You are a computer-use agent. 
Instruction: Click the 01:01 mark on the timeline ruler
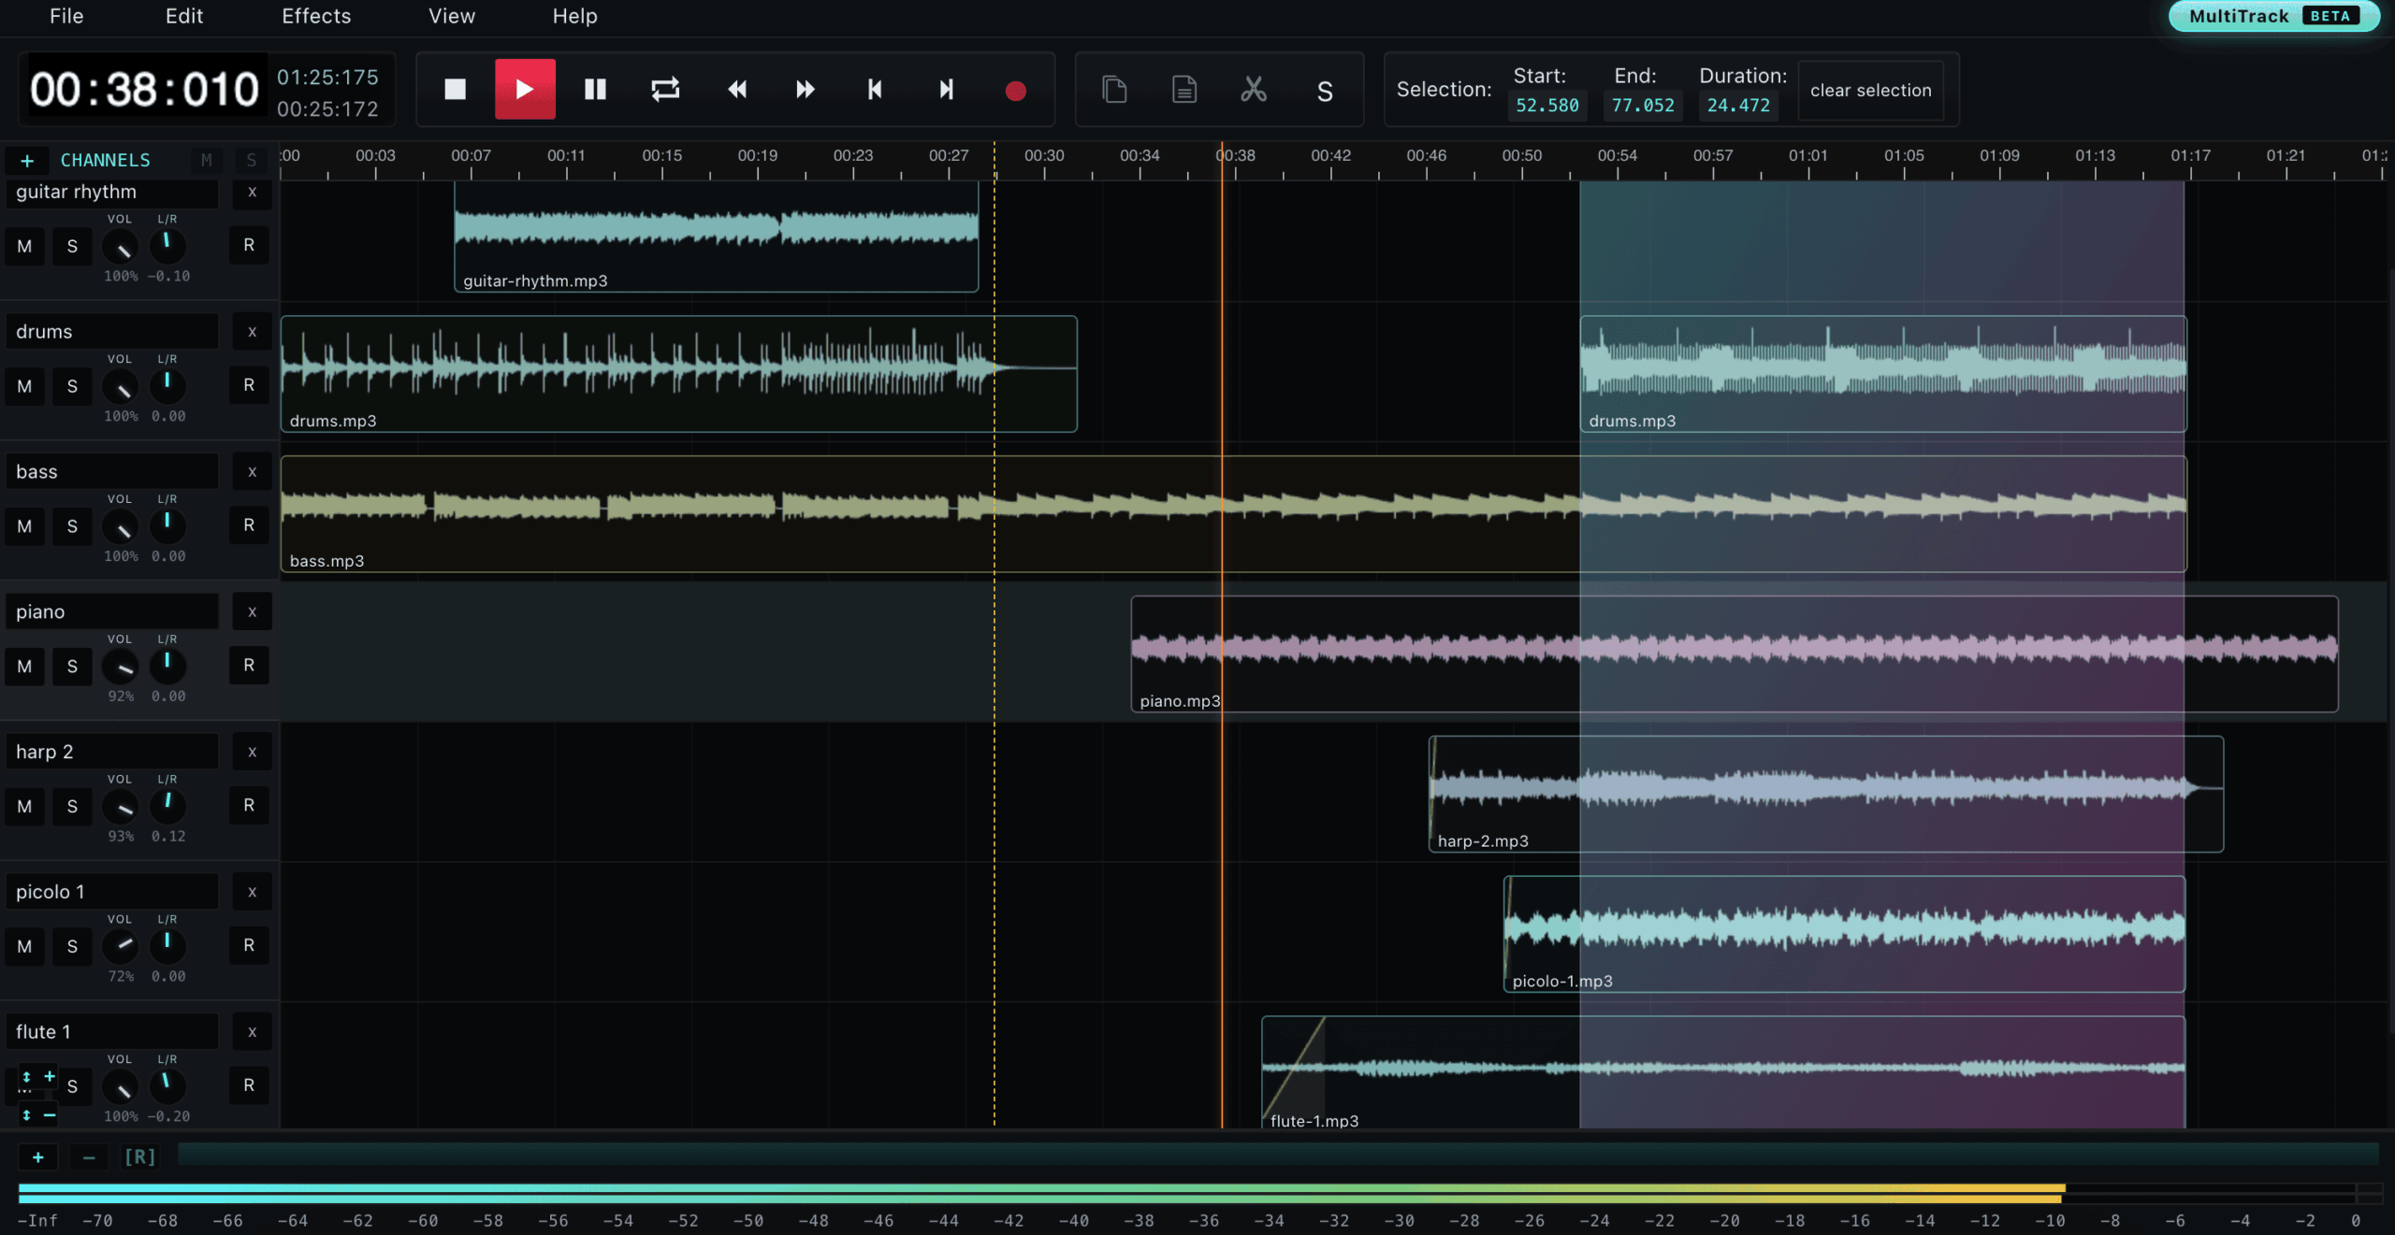1808,156
